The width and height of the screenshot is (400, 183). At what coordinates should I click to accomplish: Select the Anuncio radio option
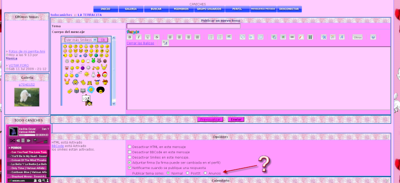(x=205, y=173)
